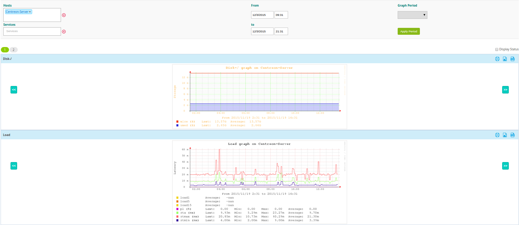This screenshot has height=225, width=519.
Task: Click the Disk-/ section title
Action: pyautogui.click(x=7, y=59)
